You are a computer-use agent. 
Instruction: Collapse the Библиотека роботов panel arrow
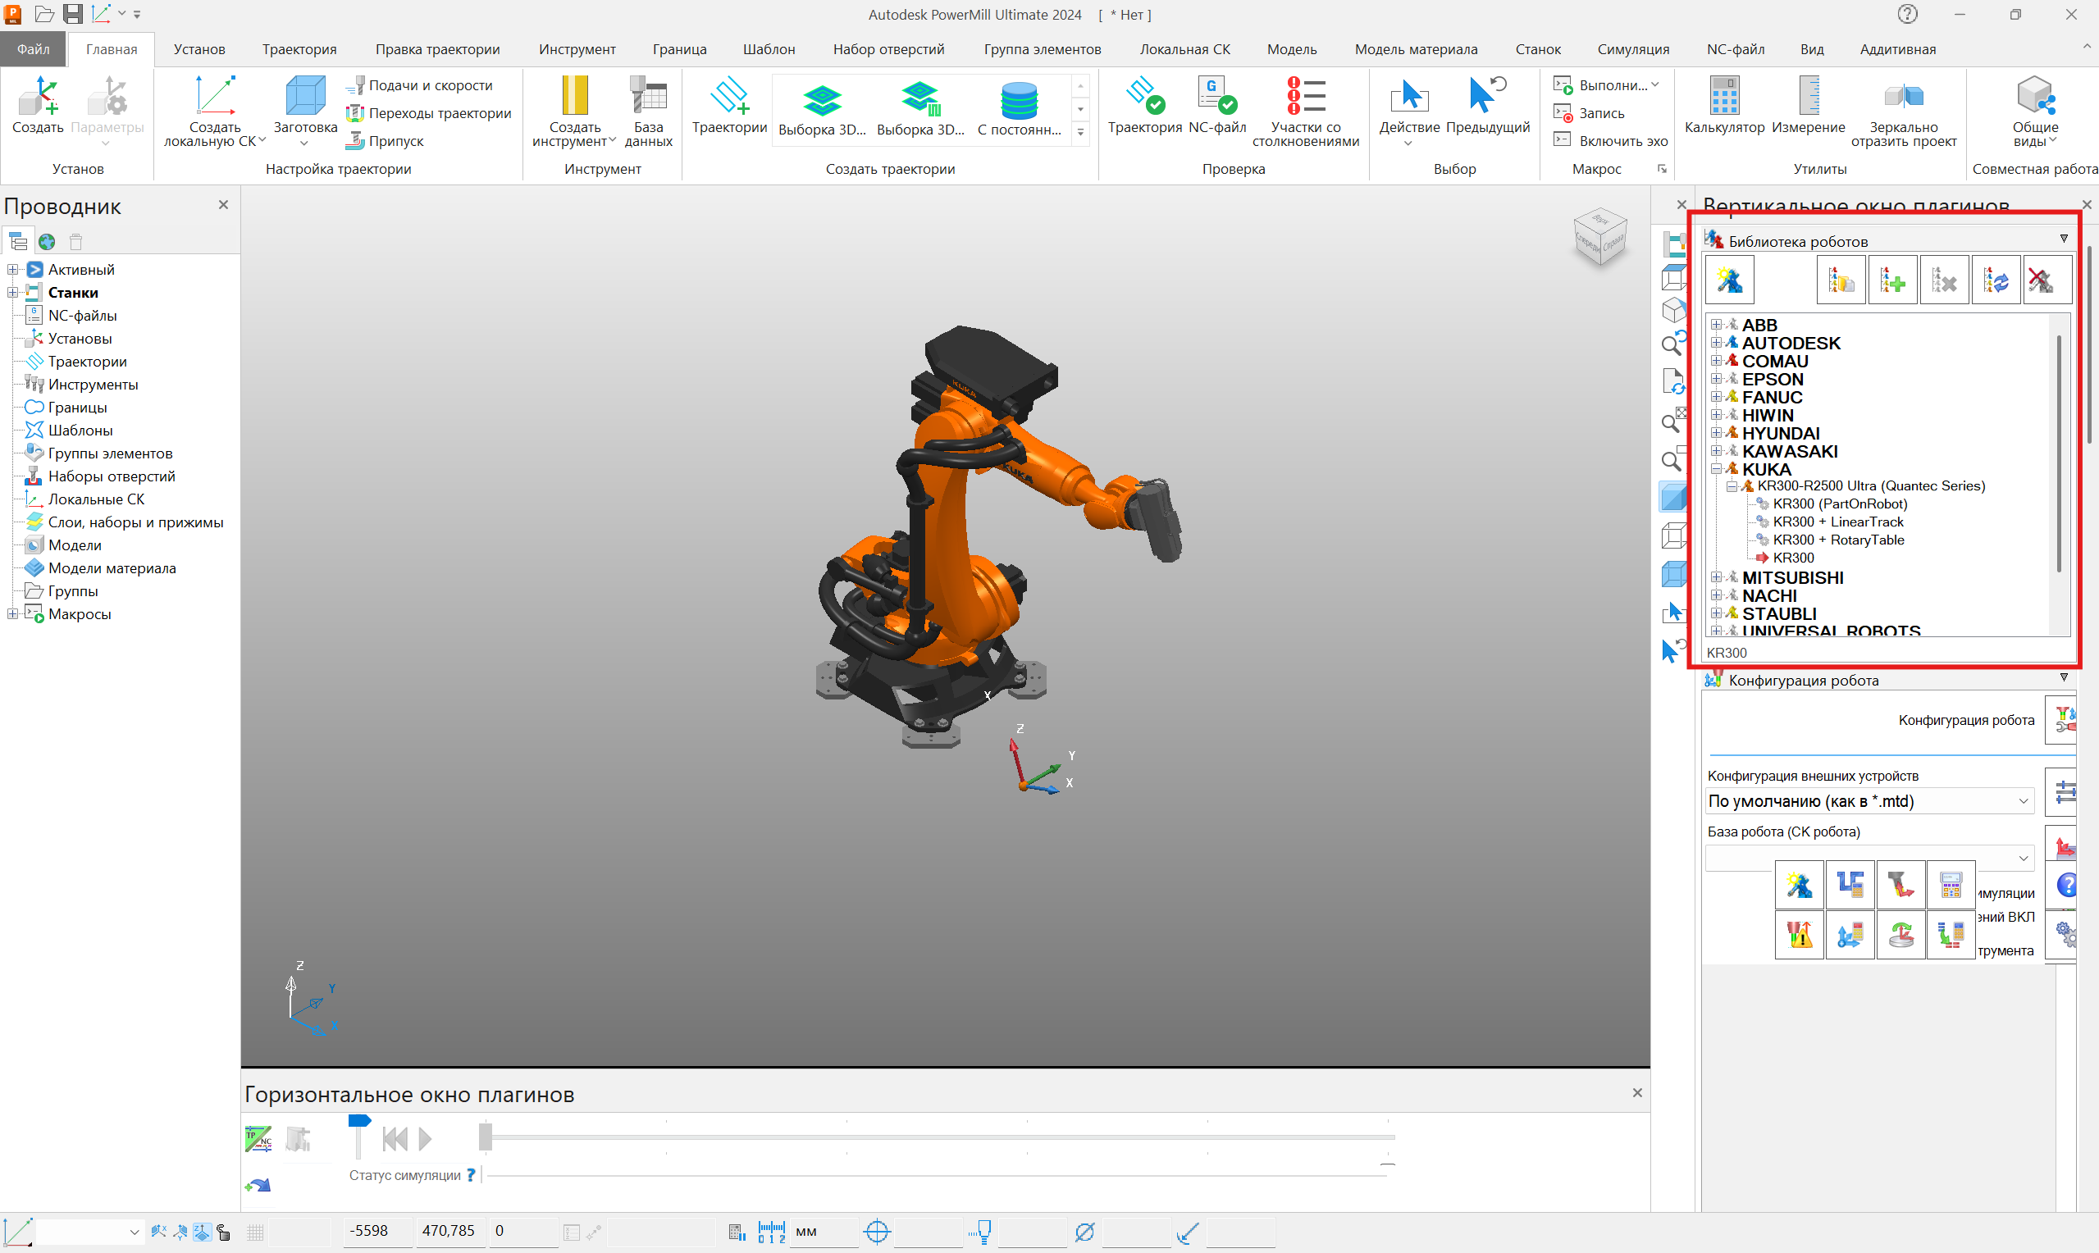click(x=2064, y=239)
